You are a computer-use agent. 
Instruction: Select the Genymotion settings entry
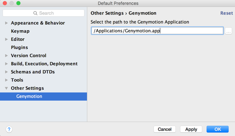(29, 97)
